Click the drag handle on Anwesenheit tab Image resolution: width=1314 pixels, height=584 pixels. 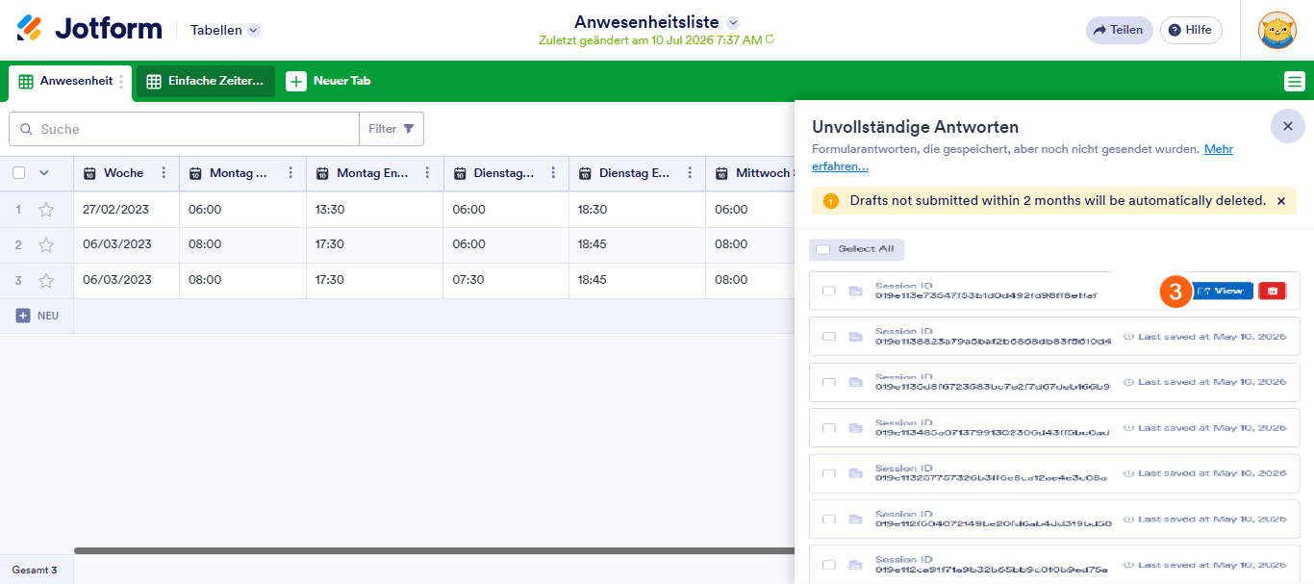pyautogui.click(x=121, y=82)
